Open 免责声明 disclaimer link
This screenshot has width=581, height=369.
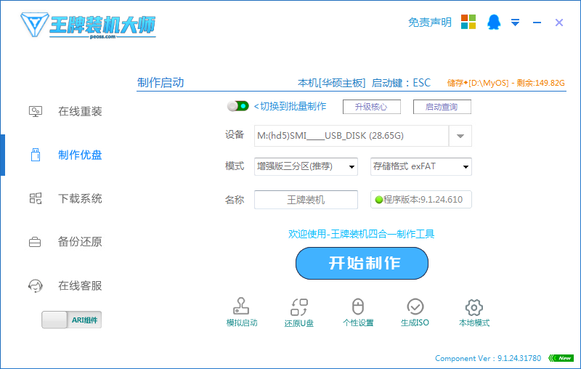[430, 23]
